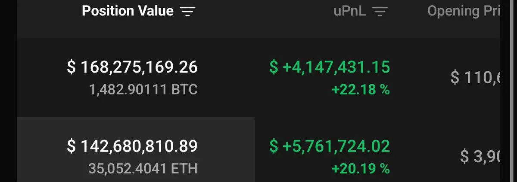Click the green dollar sign in ETH uPnL
Image resolution: width=517 pixels, height=182 pixels.
coord(274,146)
